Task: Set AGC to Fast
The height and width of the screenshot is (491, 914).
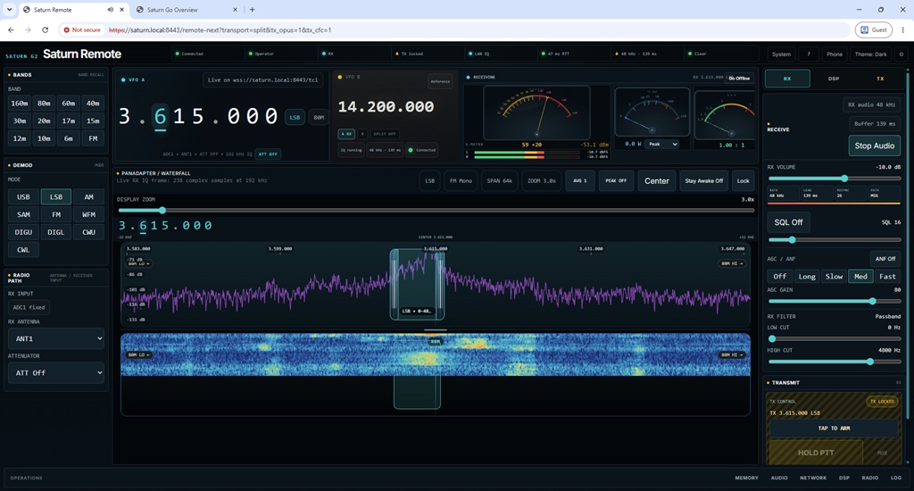Action: (x=887, y=277)
